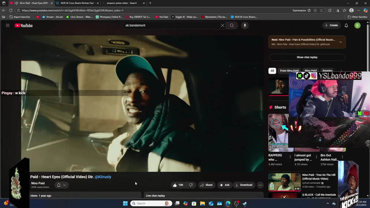Open Steam from the taskbar

pyautogui.click(x=245, y=203)
